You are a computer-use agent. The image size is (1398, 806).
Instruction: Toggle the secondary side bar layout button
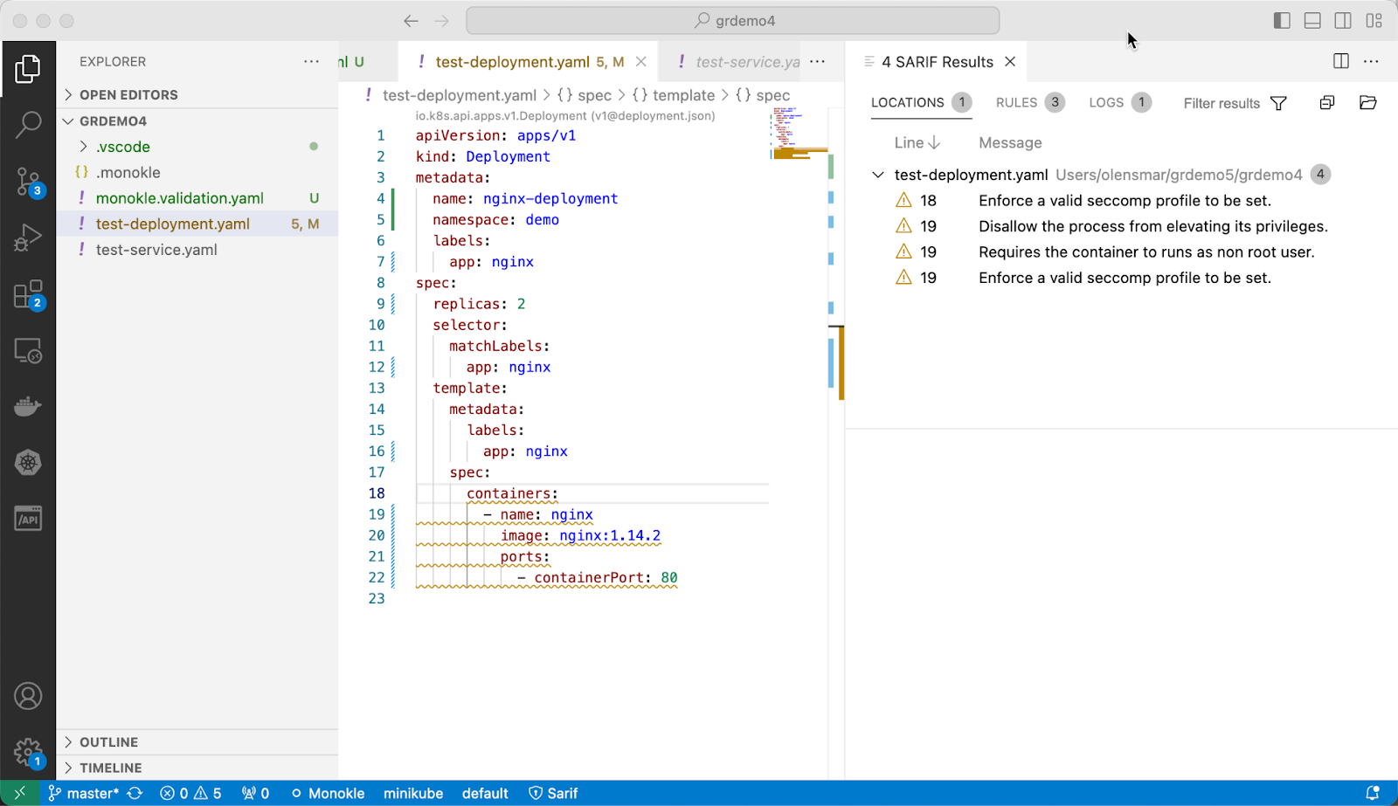1343,21
